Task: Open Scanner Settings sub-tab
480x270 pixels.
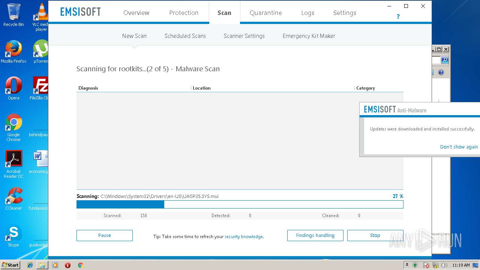Action: click(244, 36)
